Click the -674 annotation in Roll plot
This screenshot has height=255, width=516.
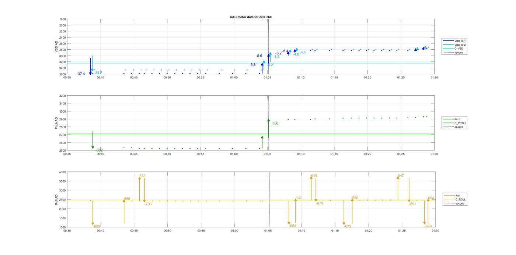tap(319, 203)
